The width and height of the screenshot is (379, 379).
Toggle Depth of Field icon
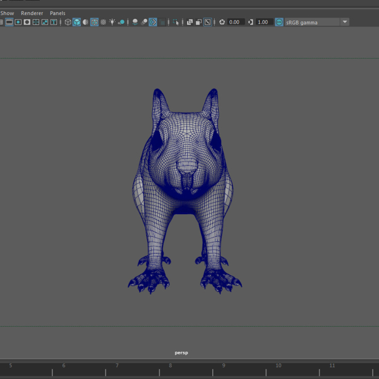(162, 22)
